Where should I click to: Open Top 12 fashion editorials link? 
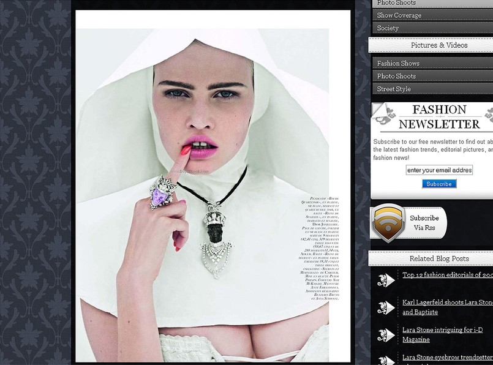pos(448,275)
